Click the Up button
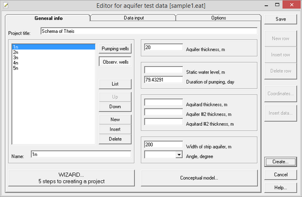Viewport: 302px width, 197px height. (115, 97)
